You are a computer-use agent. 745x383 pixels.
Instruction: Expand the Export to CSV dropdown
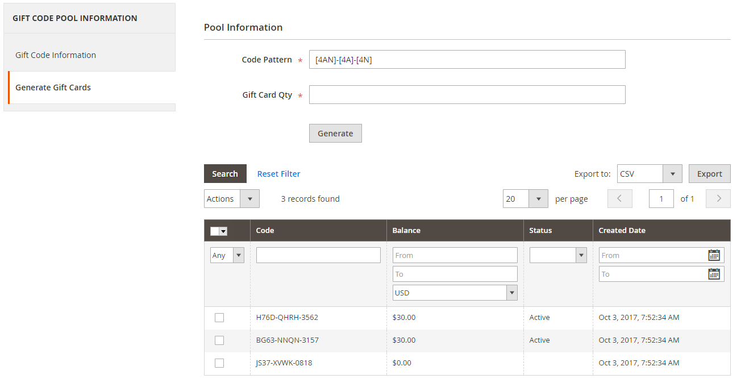pyautogui.click(x=649, y=174)
